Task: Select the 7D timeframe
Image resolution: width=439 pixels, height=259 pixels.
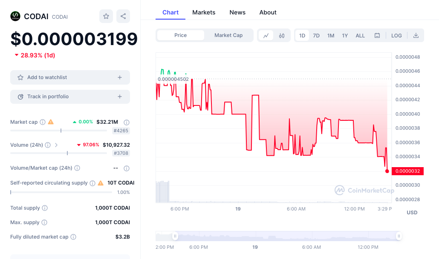Action: [x=316, y=35]
